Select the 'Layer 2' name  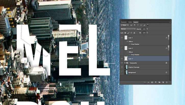point(131,48)
